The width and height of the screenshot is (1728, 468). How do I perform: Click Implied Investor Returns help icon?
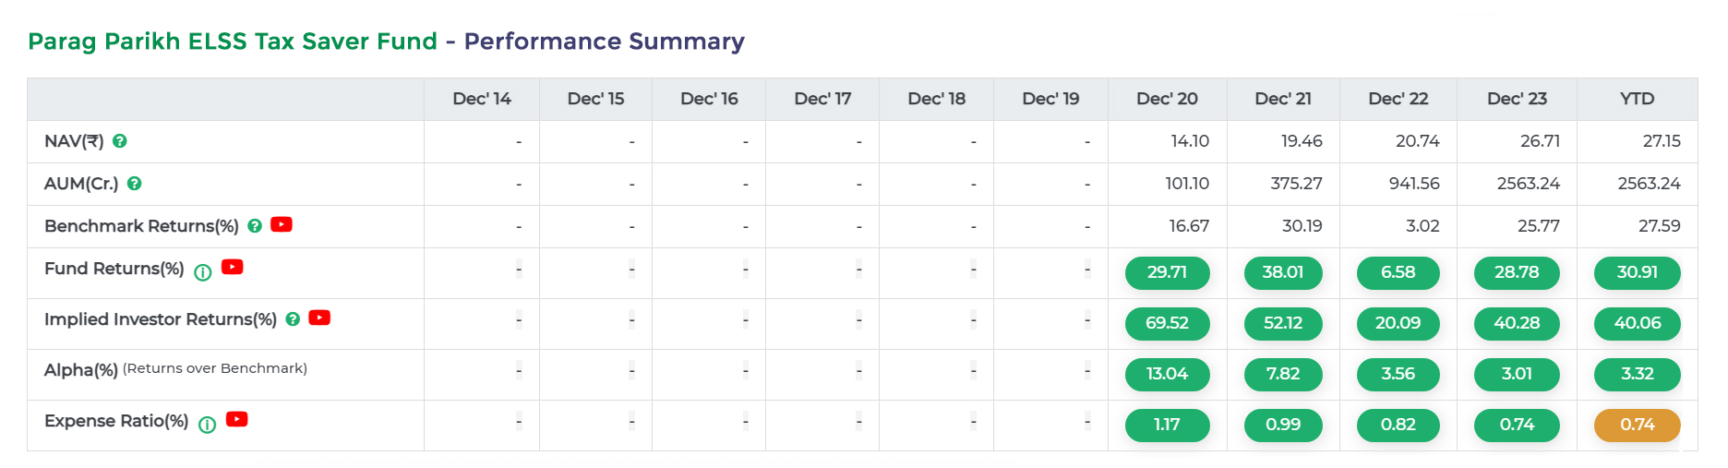(293, 319)
